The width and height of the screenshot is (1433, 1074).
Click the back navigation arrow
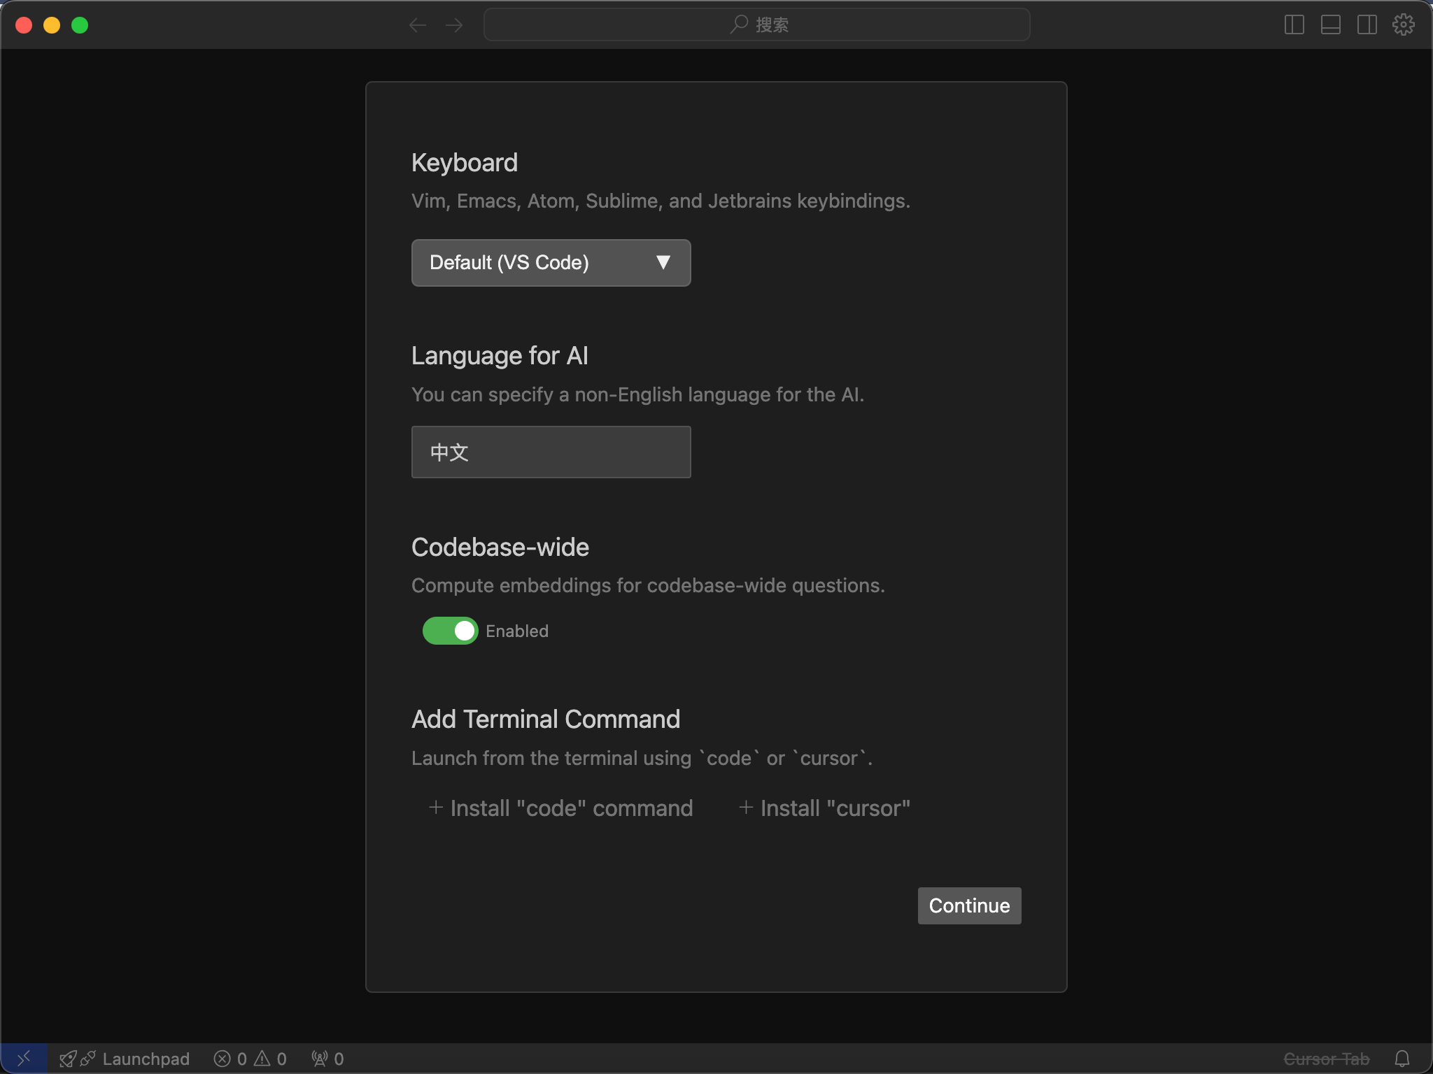(x=418, y=25)
